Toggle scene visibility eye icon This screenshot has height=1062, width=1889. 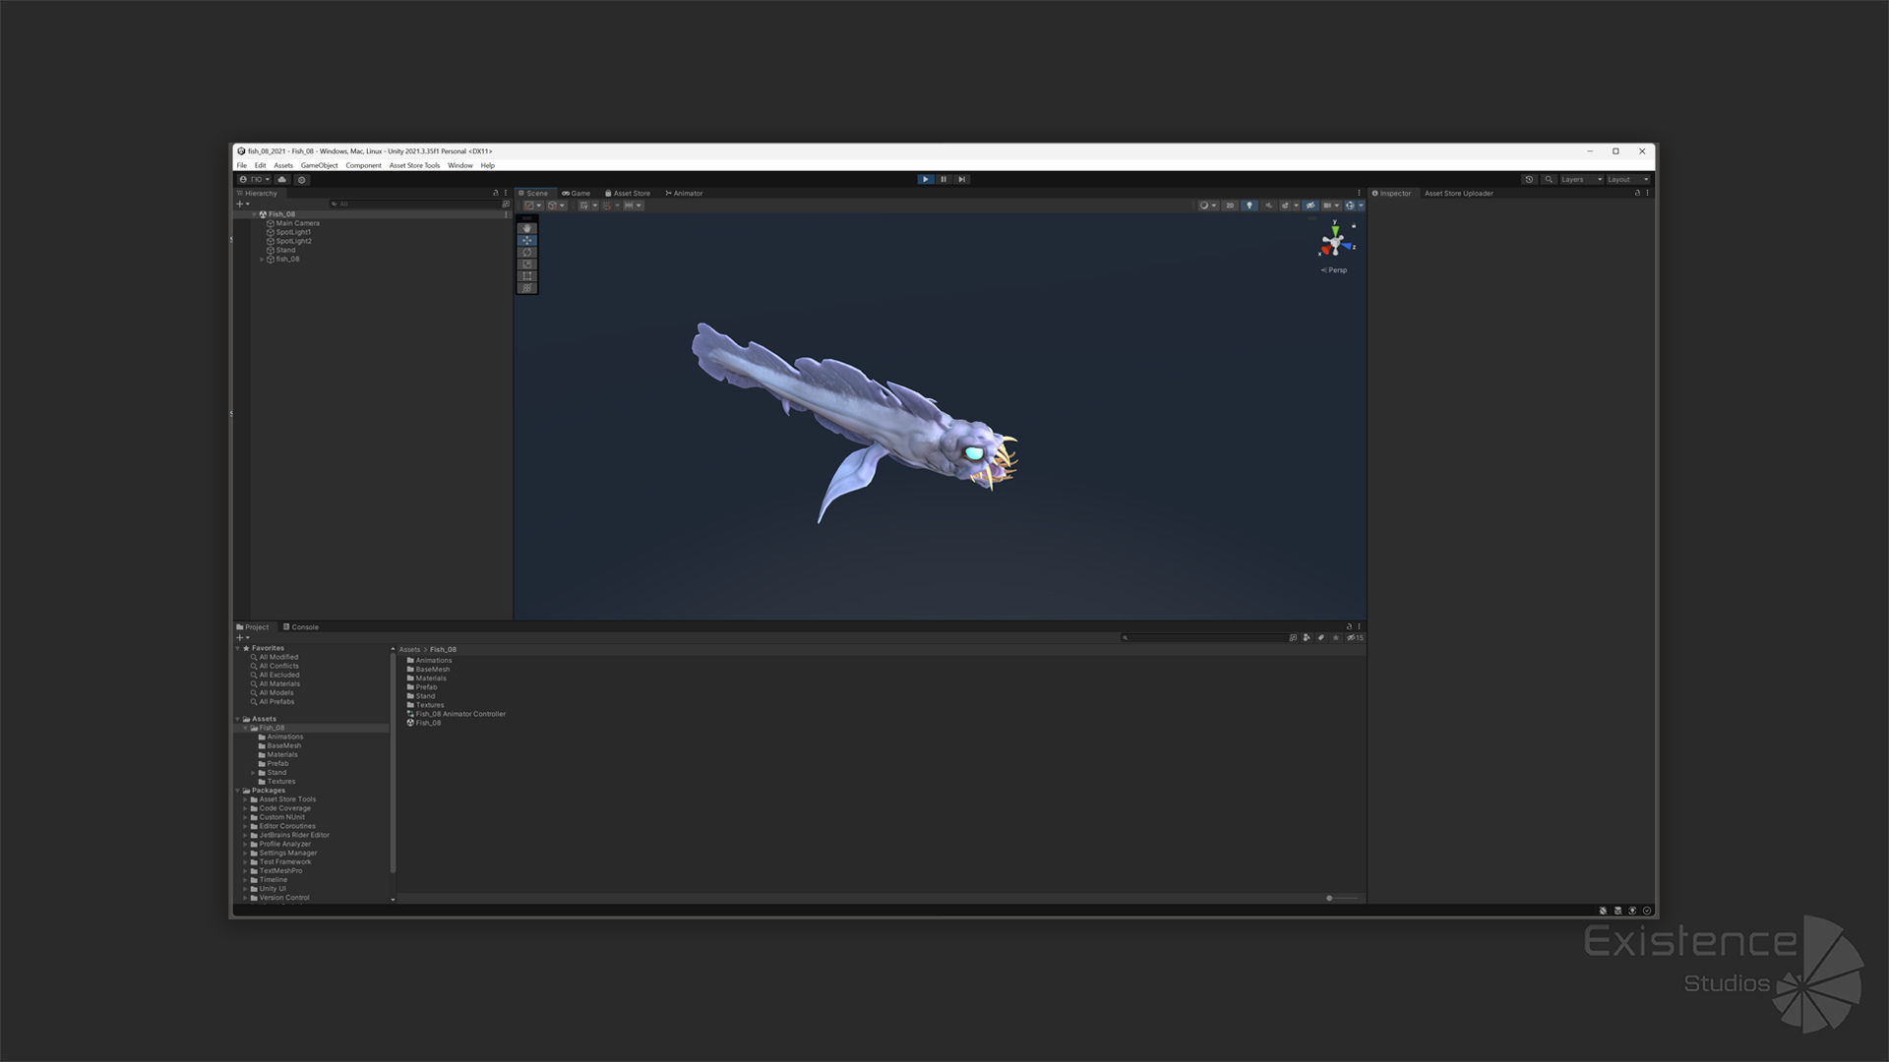pyautogui.click(x=1310, y=206)
